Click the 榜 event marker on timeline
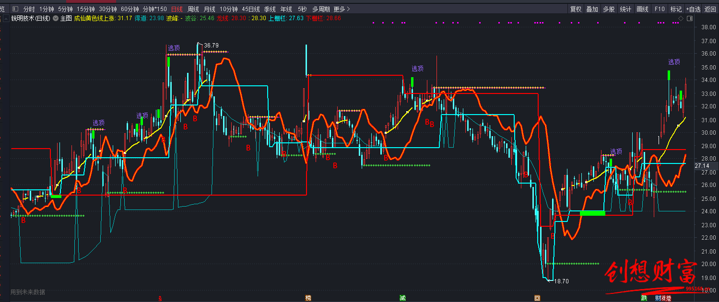This screenshot has height=302, width=719. click(308, 298)
